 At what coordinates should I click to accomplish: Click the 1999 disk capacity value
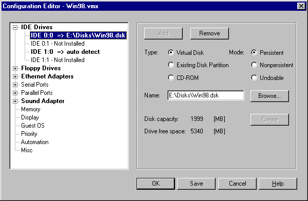[x=197, y=119]
